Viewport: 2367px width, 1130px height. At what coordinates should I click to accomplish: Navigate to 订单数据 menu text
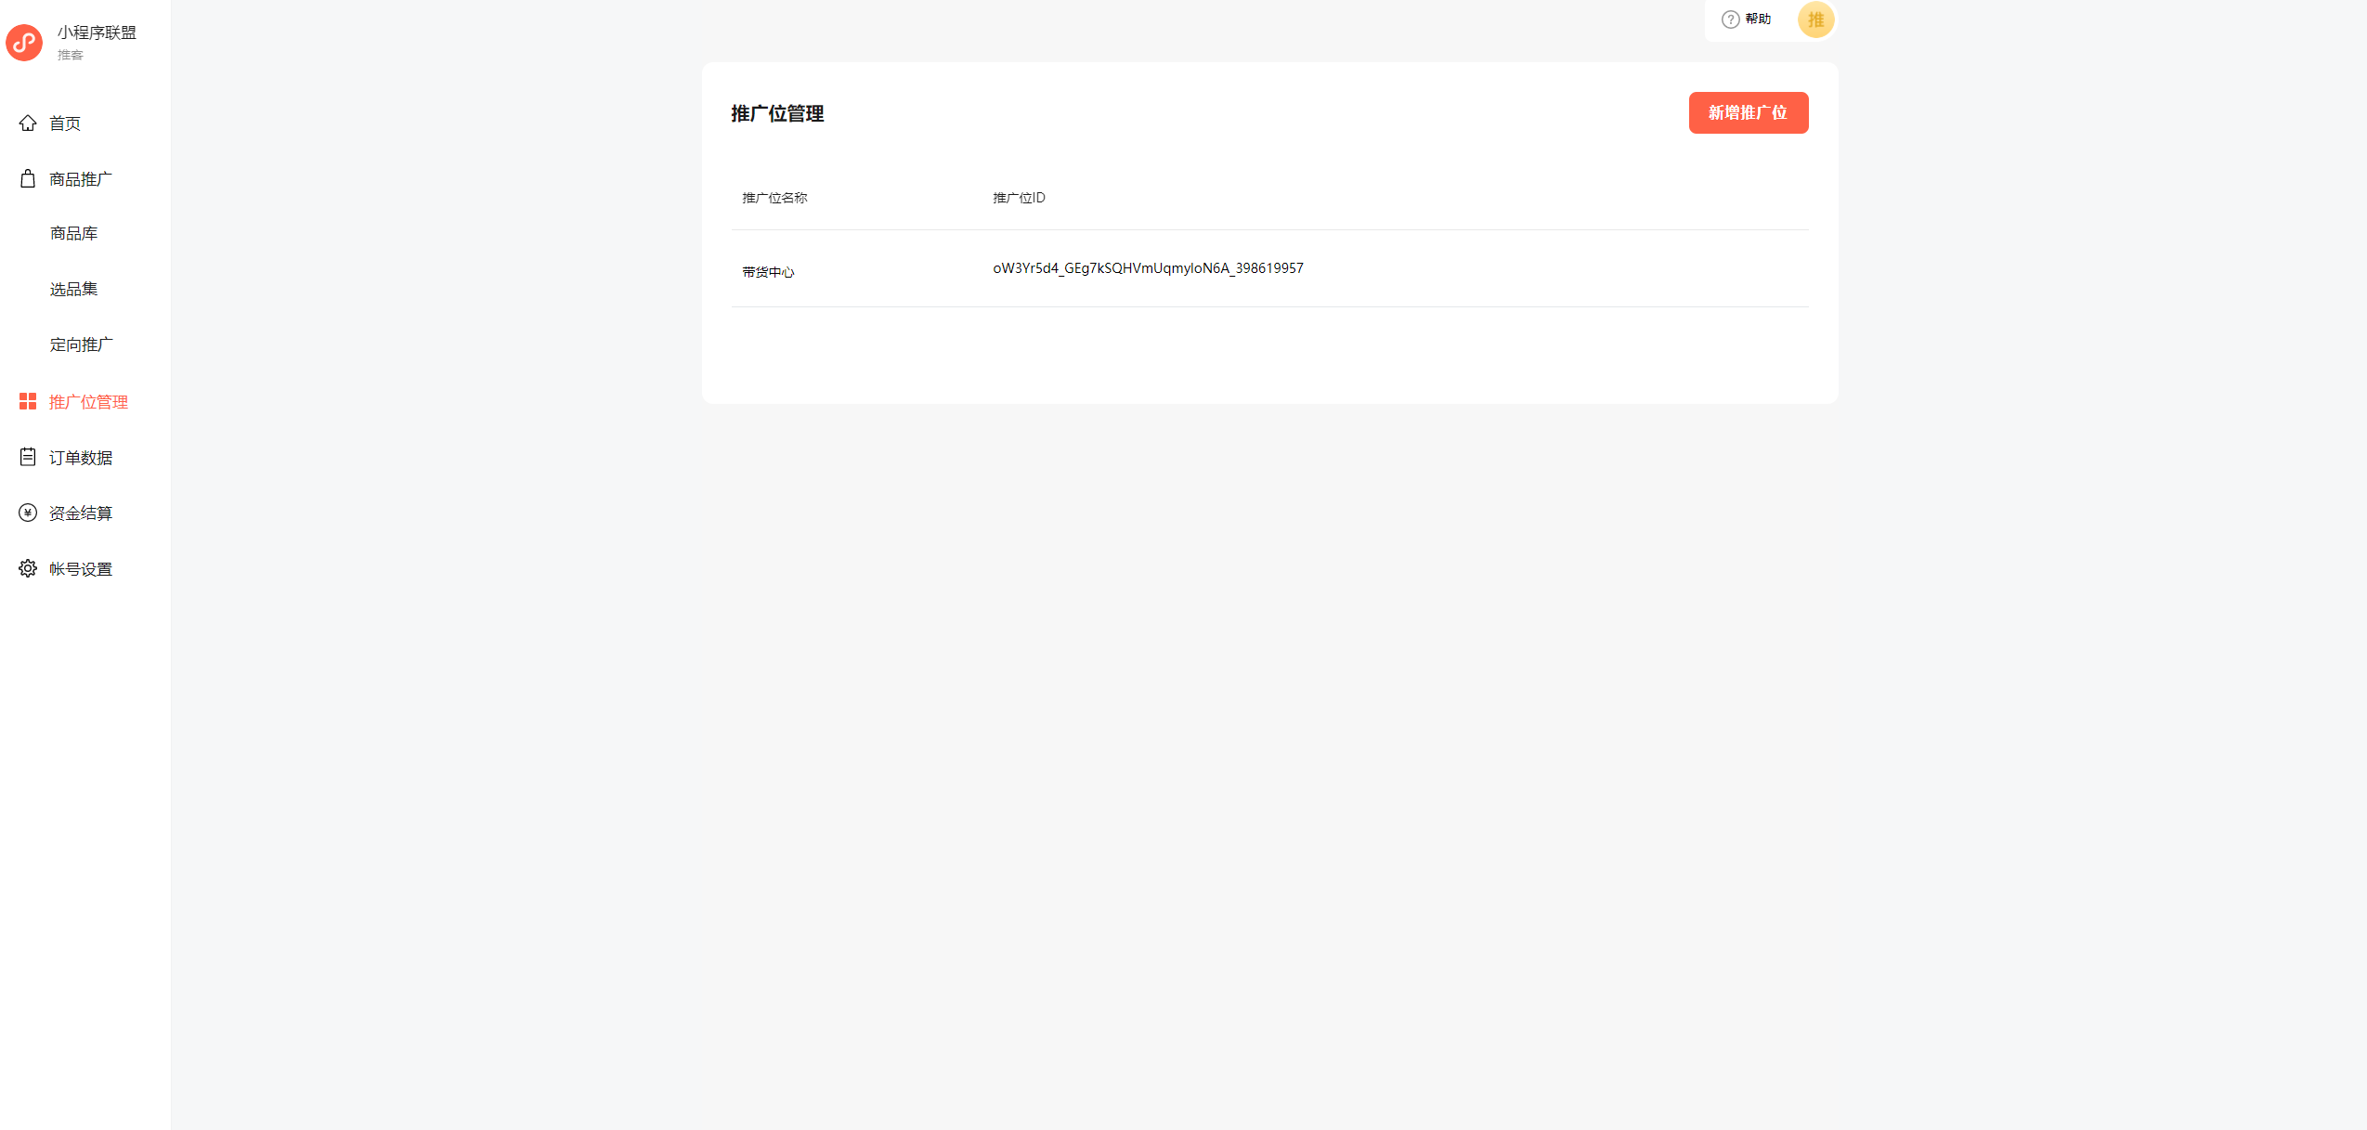tap(81, 458)
